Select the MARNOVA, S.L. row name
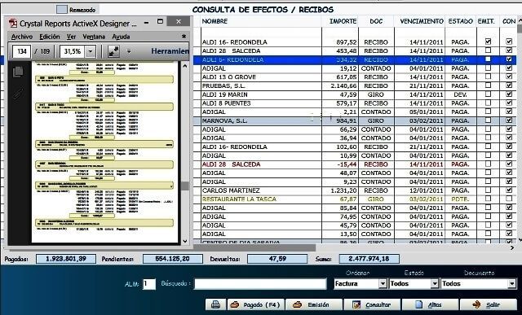 [225, 120]
